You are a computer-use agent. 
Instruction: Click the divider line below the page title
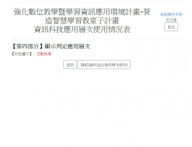(97, 39)
